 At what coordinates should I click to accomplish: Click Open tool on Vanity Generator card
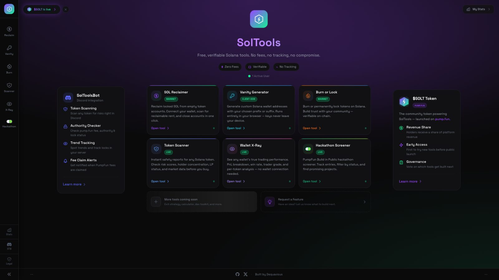[x=236, y=128]
